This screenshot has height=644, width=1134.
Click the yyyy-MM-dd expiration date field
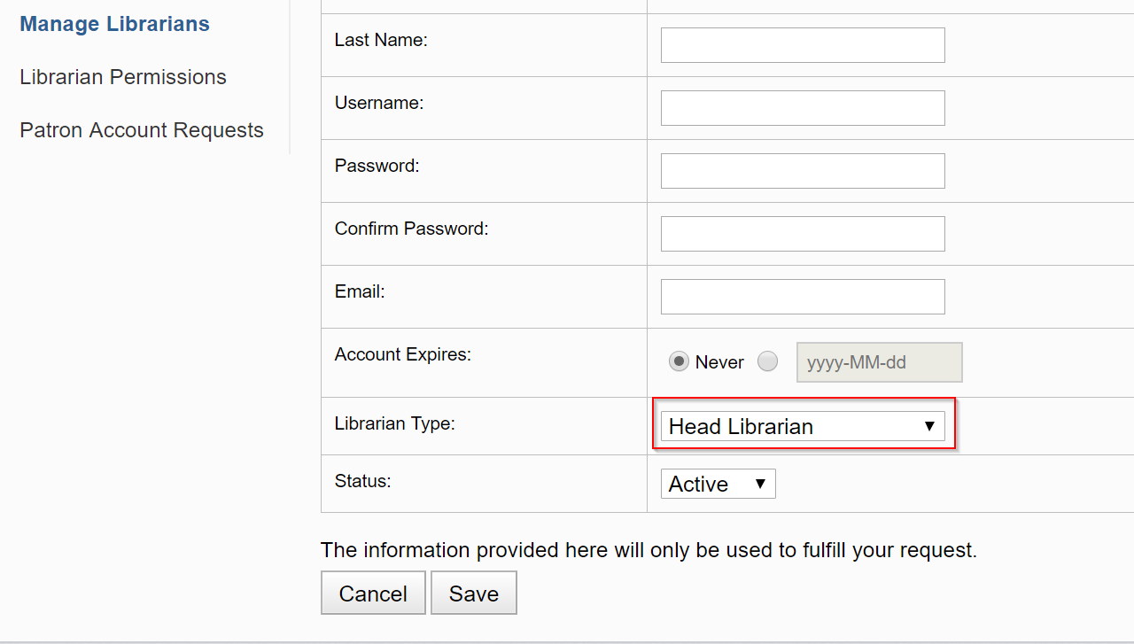[879, 361]
